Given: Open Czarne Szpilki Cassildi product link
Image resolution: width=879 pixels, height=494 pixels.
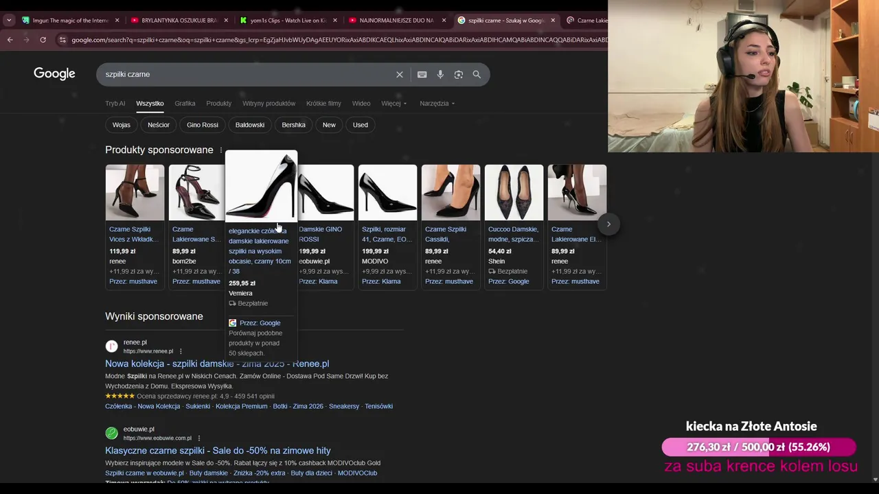Looking at the screenshot, I should tap(446, 234).
